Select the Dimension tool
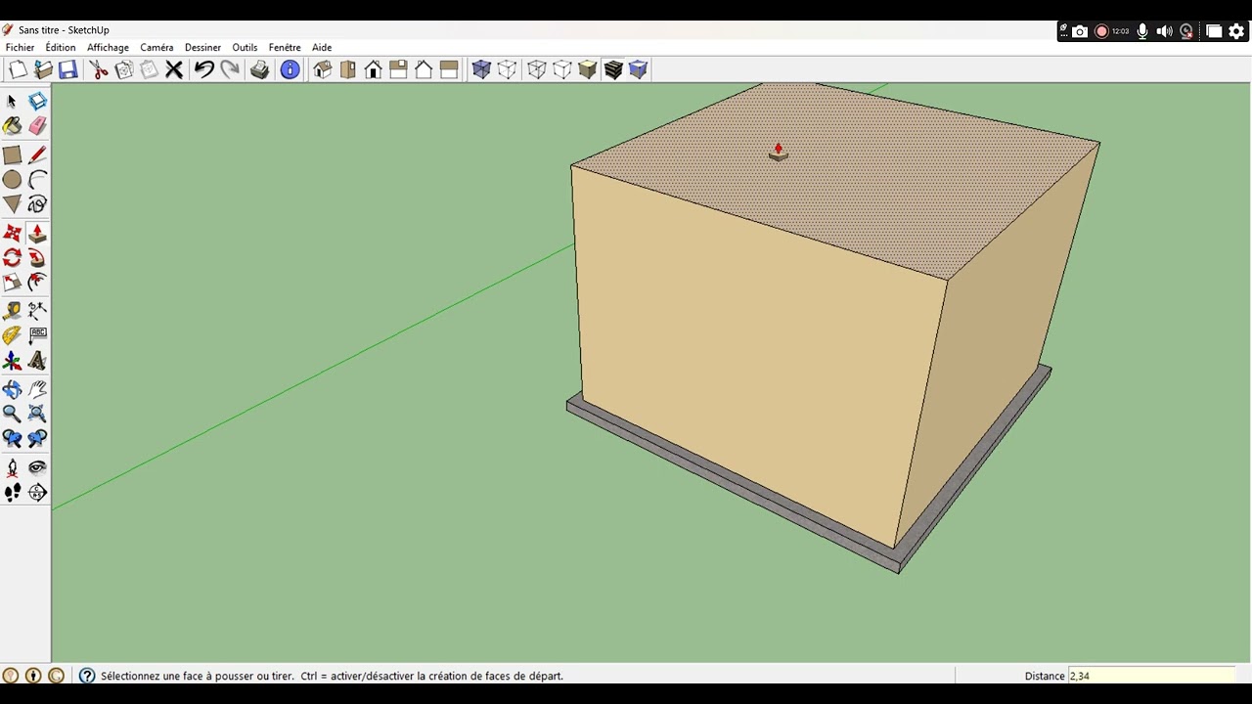The width and height of the screenshot is (1252, 704). pyautogui.click(x=37, y=311)
